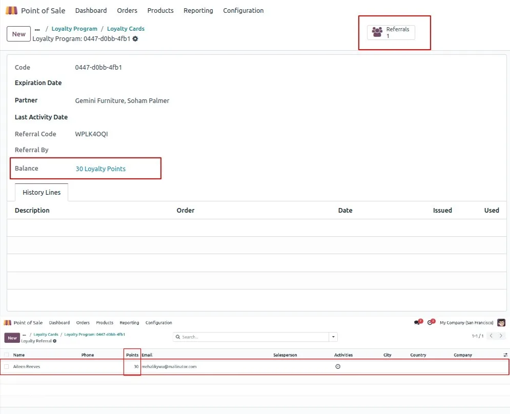Click the Point of Sale icon in lower window
This screenshot has height=414, width=510.
8,323
